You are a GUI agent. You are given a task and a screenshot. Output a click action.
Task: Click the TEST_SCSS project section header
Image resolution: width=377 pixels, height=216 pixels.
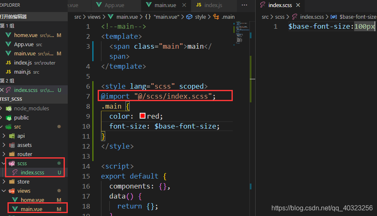34,99
